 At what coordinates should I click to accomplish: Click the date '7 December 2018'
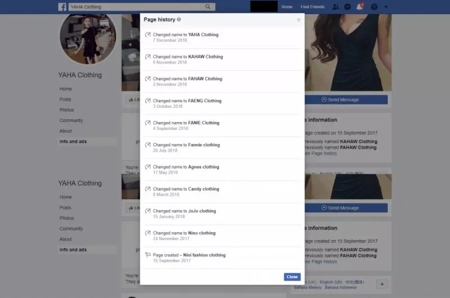[170, 40]
